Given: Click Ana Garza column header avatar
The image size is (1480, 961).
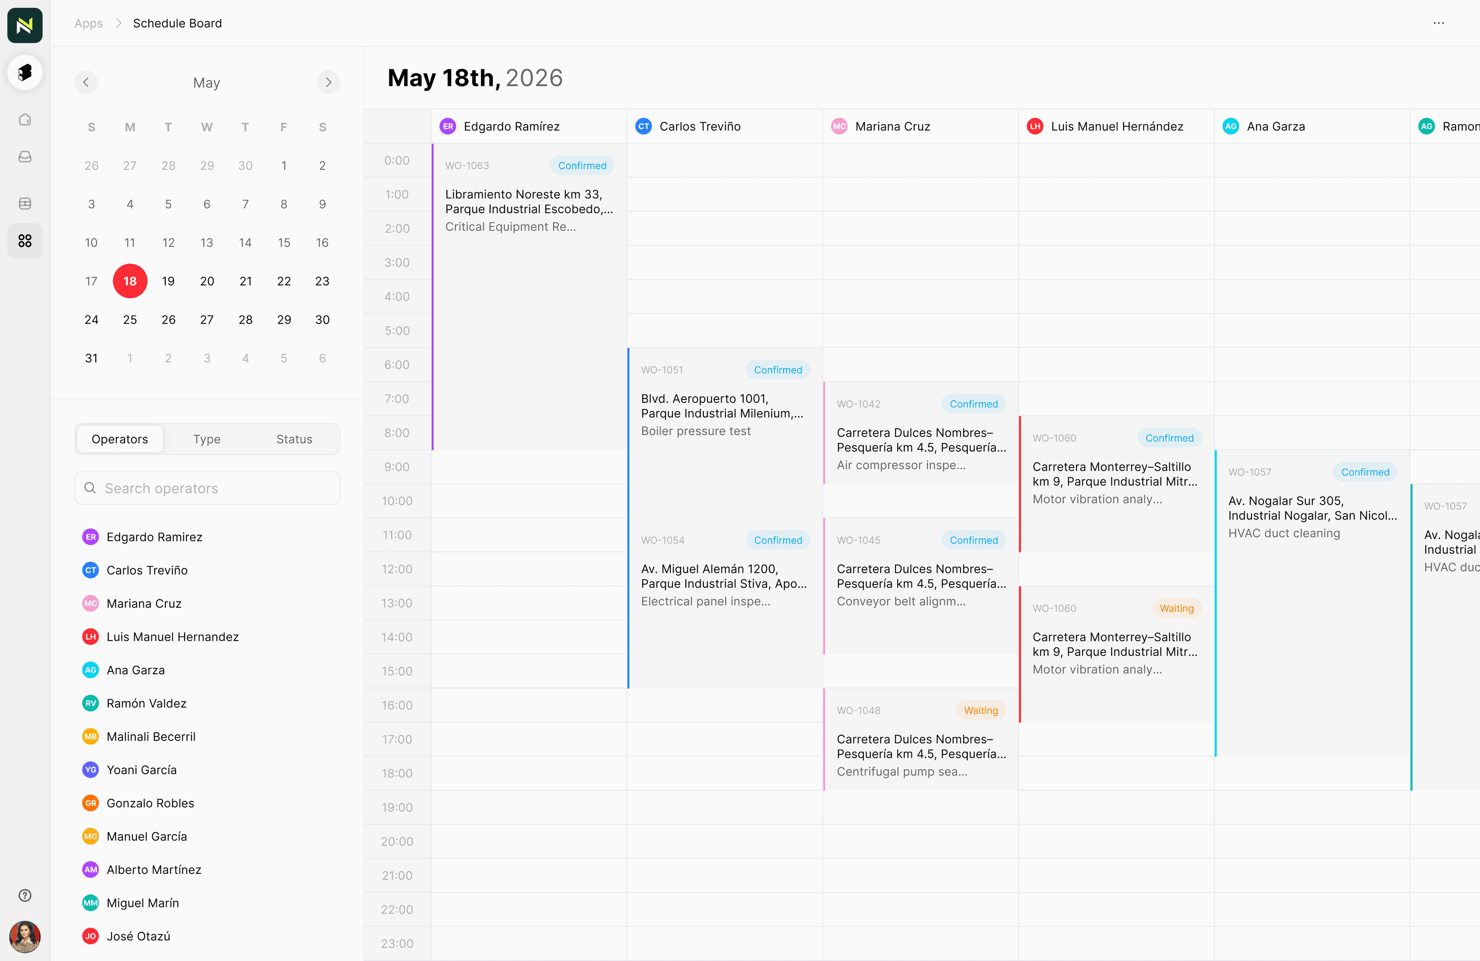Looking at the screenshot, I should point(1231,126).
